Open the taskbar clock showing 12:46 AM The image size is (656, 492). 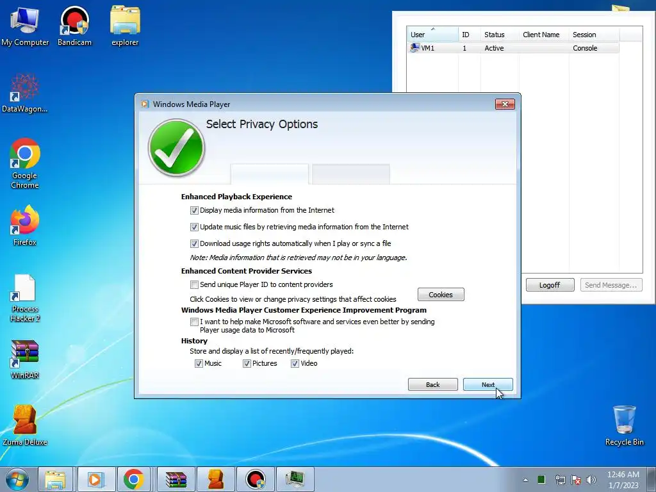pyautogui.click(x=623, y=480)
